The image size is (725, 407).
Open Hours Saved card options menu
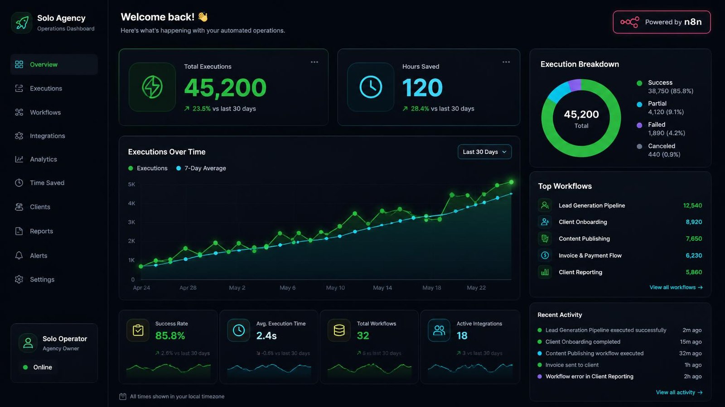[506, 62]
